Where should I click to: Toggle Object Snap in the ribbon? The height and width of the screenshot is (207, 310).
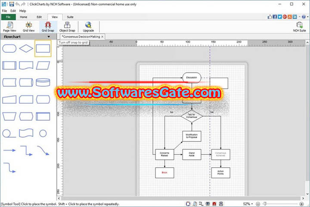[x=67, y=27]
